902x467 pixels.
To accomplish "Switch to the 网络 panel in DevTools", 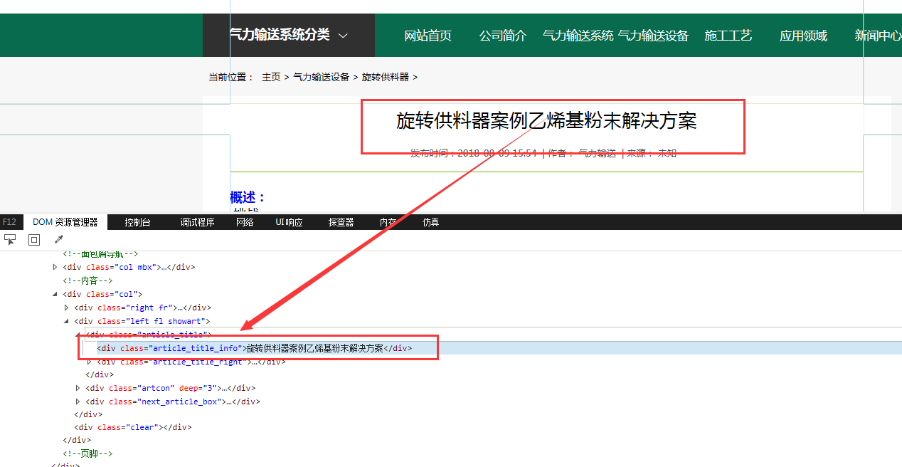I will [x=244, y=221].
